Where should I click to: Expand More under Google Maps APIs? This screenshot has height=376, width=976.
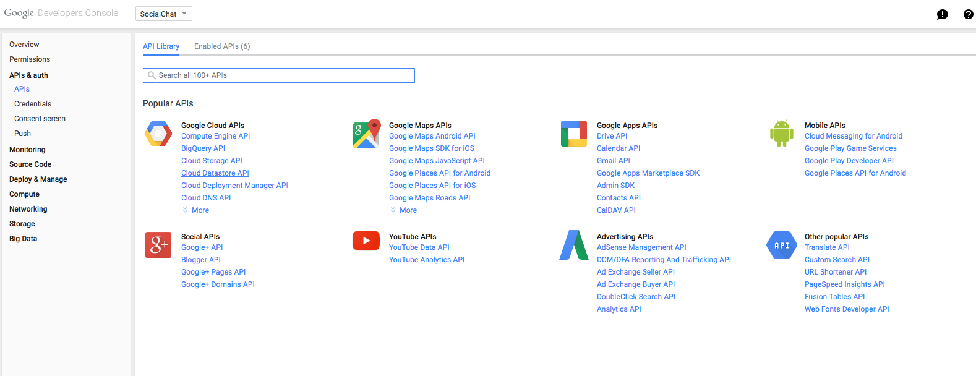click(408, 210)
